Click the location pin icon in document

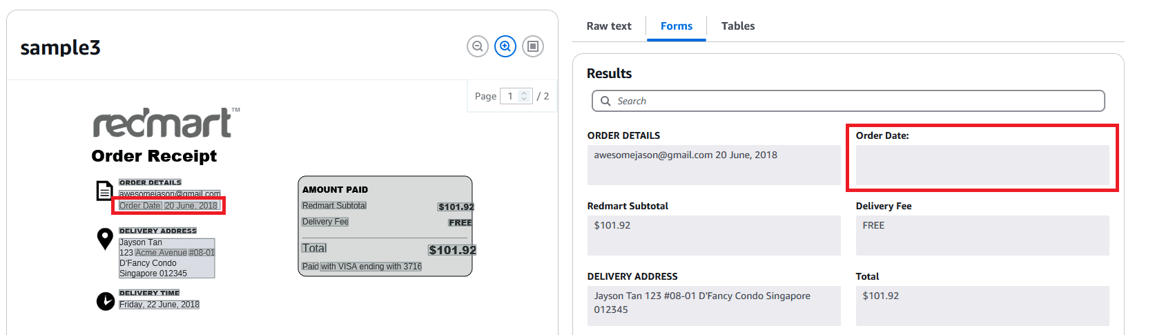coord(105,239)
